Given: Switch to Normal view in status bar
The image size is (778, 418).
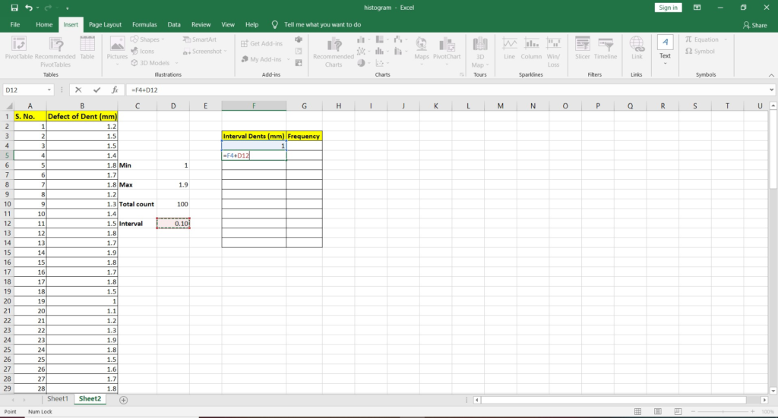Looking at the screenshot, I should coord(638,412).
